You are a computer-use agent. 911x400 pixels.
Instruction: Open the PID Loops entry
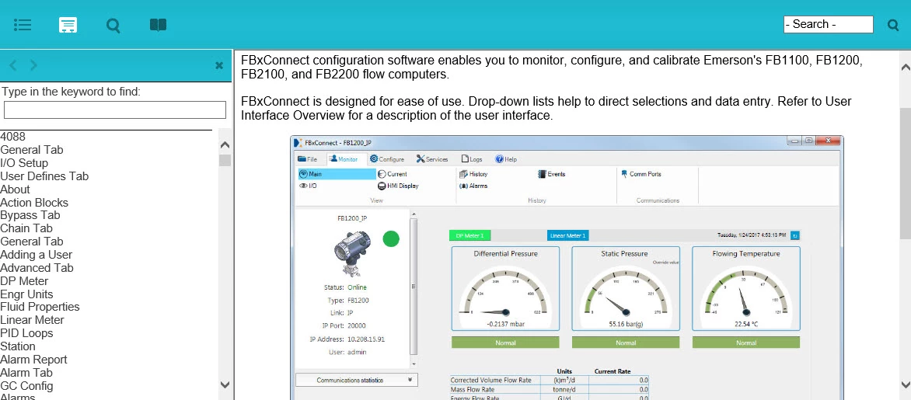(x=26, y=333)
